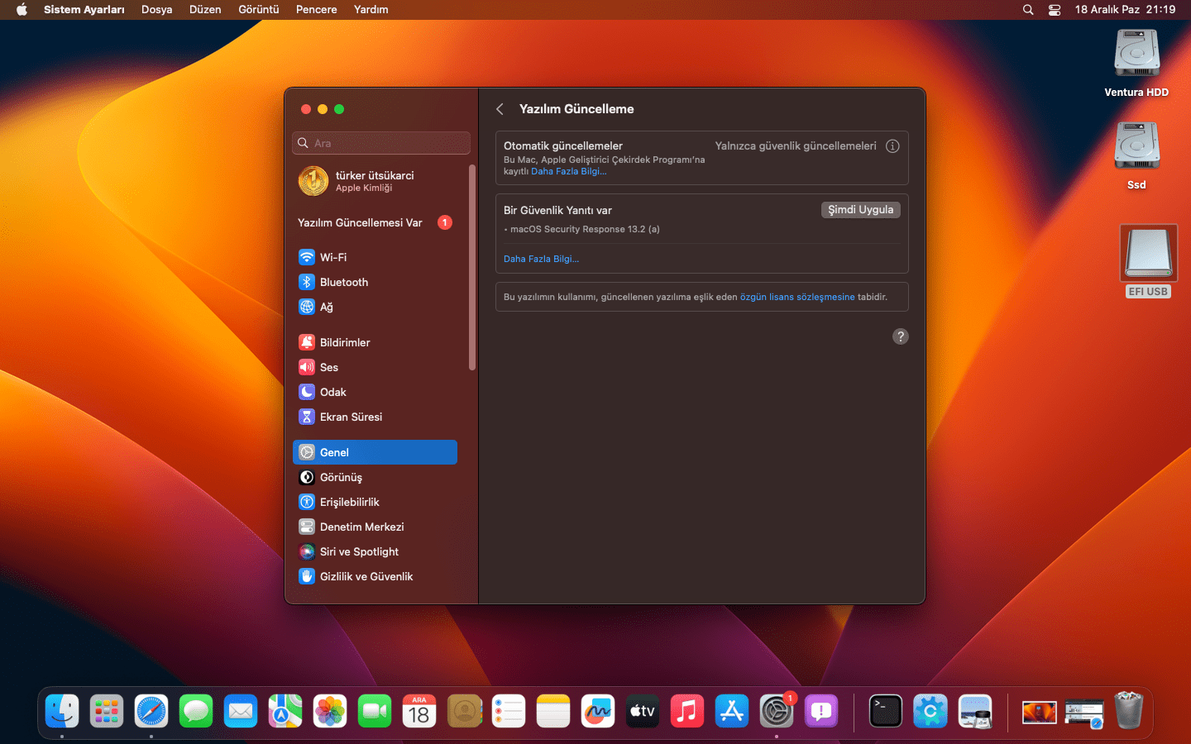The width and height of the screenshot is (1191, 744).
Task: Open the özgün lisans sözleşmesine link
Action: tap(796, 297)
